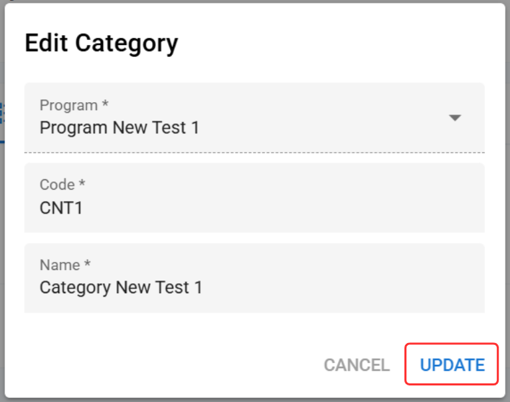Screen dimensions: 510x402
Task: Click blank dialog area left of CANCEL
Action: (x=166, y=365)
